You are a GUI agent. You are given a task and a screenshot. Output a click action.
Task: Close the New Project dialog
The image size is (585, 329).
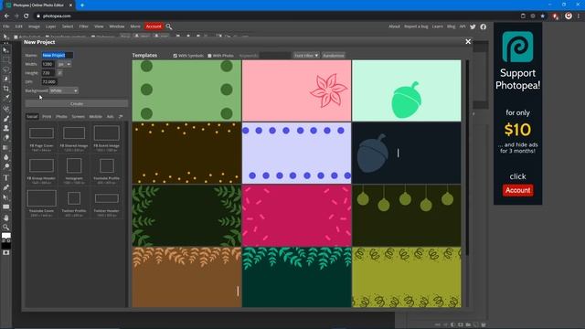point(468,42)
